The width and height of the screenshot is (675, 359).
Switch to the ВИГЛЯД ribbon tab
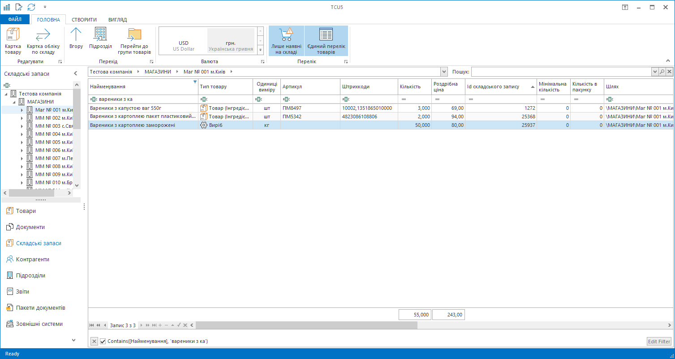pyautogui.click(x=117, y=20)
